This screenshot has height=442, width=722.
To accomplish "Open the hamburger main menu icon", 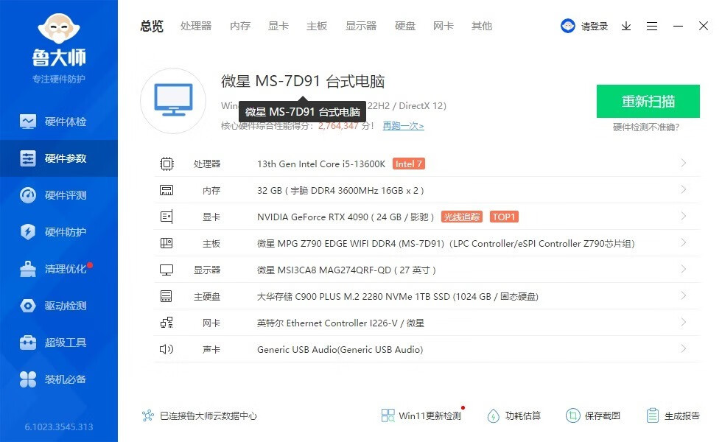I will (x=652, y=27).
